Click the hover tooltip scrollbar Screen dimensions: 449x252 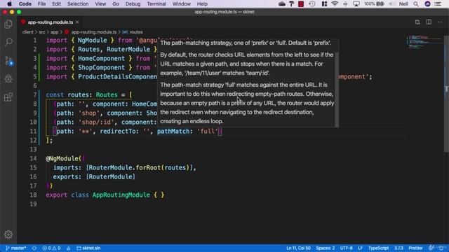[337, 90]
